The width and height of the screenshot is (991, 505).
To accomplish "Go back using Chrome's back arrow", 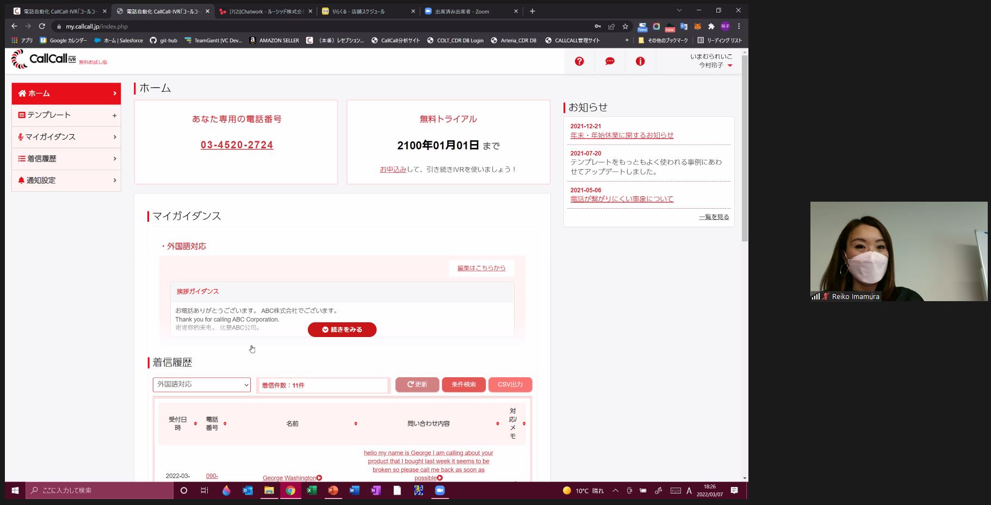I will pyautogui.click(x=14, y=26).
